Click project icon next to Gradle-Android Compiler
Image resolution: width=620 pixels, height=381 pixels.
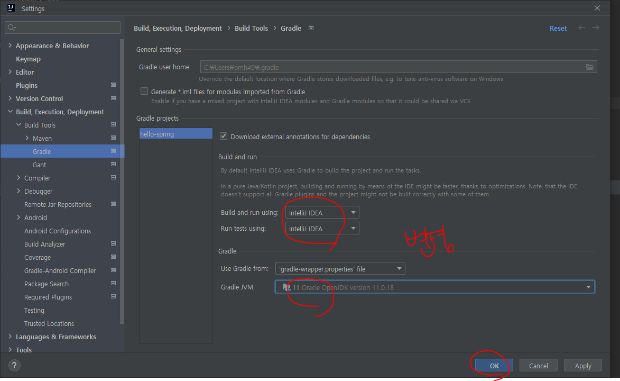(114, 270)
